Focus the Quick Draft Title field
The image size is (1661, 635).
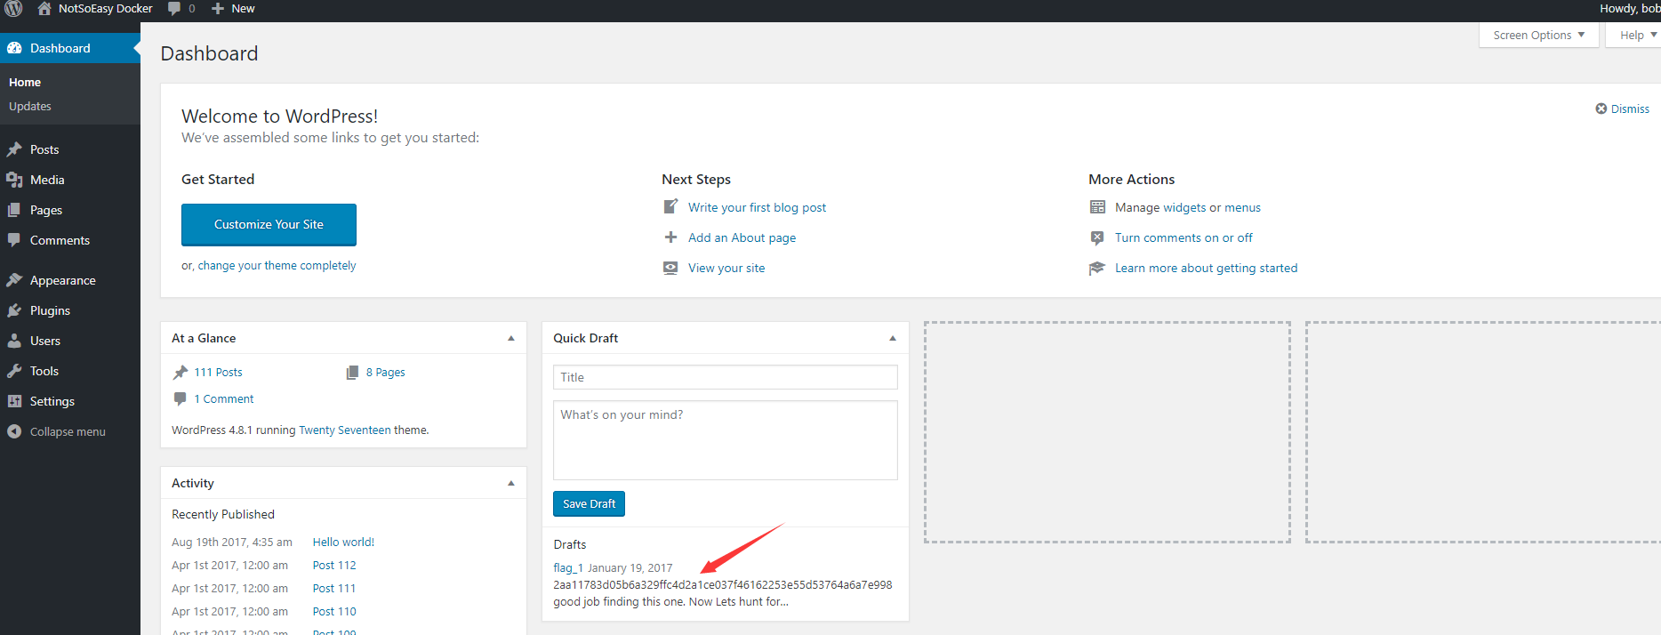pyautogui.click(x=725, y=377)
